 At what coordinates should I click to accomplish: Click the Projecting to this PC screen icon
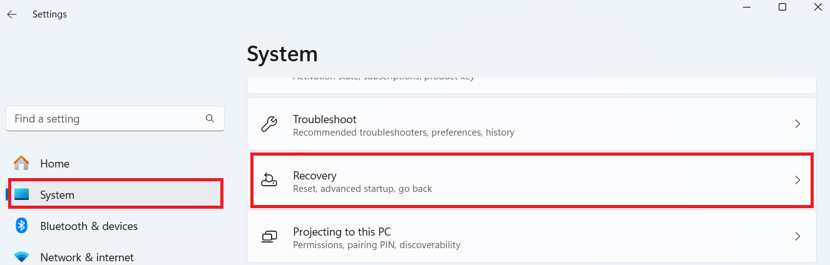click(269, 236)
